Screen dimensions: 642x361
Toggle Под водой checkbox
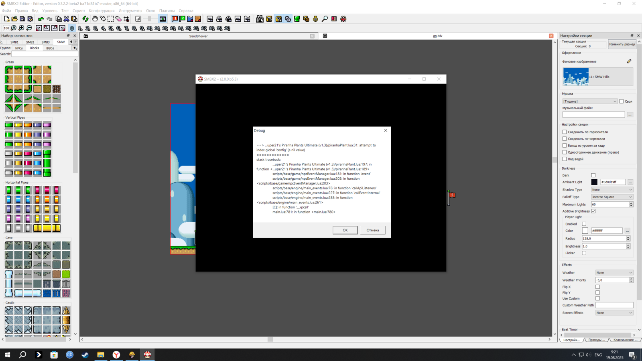[565, 159]
